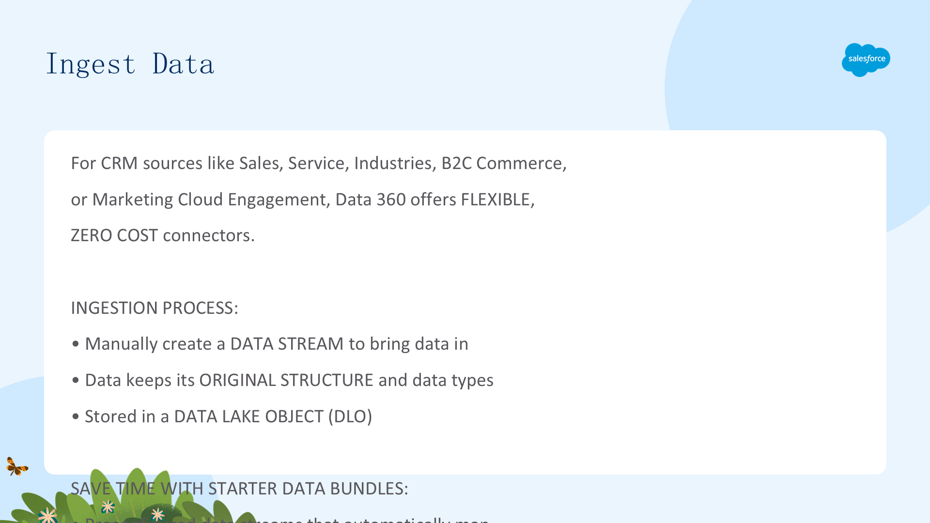Select the DATA STREAM bullet line

point(270,344)
